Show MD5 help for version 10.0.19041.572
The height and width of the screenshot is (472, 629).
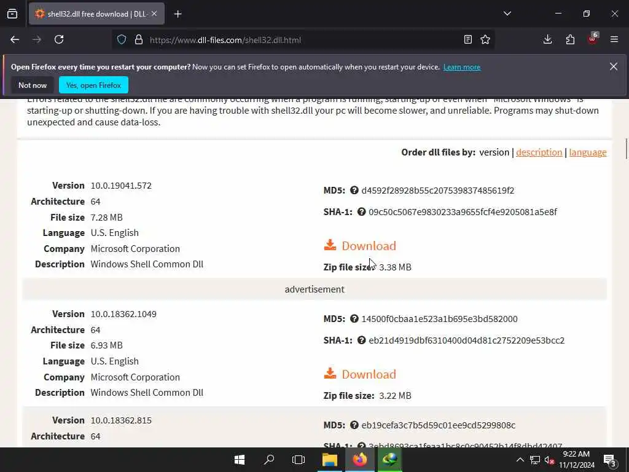click(x=354, y=191)
